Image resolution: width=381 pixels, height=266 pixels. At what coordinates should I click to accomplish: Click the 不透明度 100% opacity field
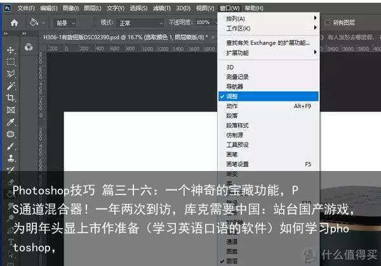coord(203,23)
